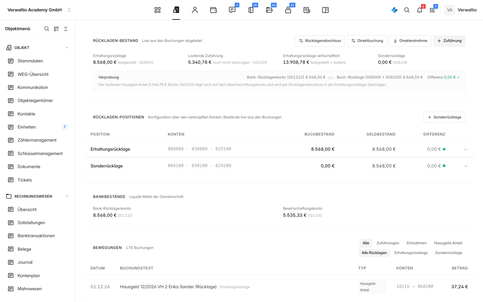The height and width of the screenshot is (302, 483).
Task: Filter movements by Hausgeld-Anteil
Action: coord(448,243)
